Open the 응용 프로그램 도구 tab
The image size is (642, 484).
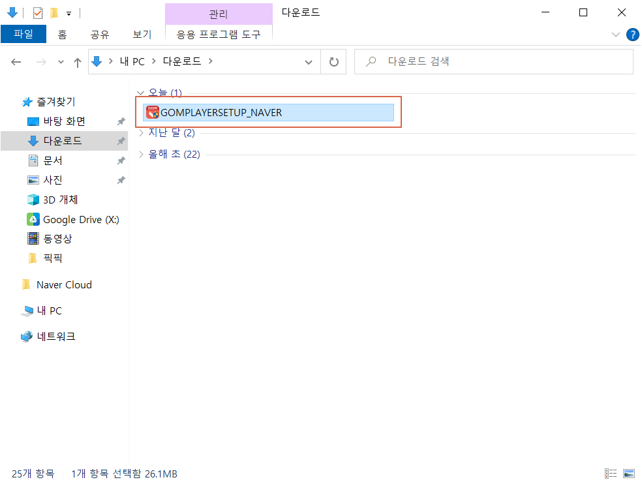point(219,35)
